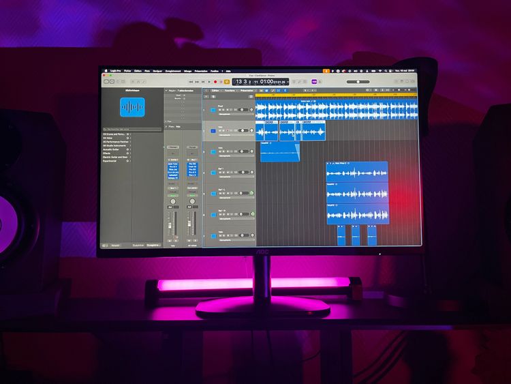Expand the 04 Voice library category
511x384 pixels.
[x=130, y=138]
